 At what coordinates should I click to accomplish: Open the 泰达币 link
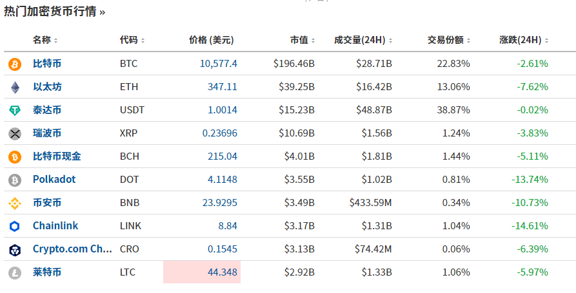click(x=47, y=109)
